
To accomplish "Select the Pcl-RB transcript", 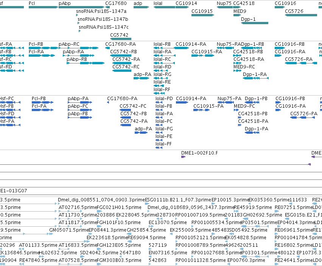I will (x=44, y=48).
